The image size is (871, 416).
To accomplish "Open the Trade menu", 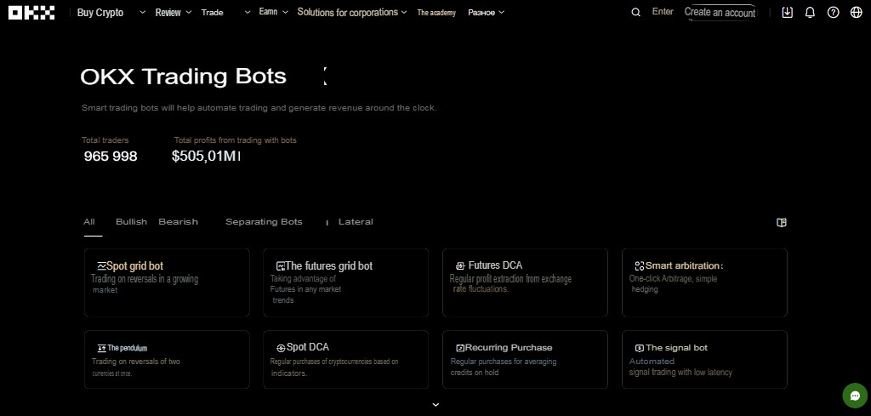I will pyautogui.click(x=212, y=12).
